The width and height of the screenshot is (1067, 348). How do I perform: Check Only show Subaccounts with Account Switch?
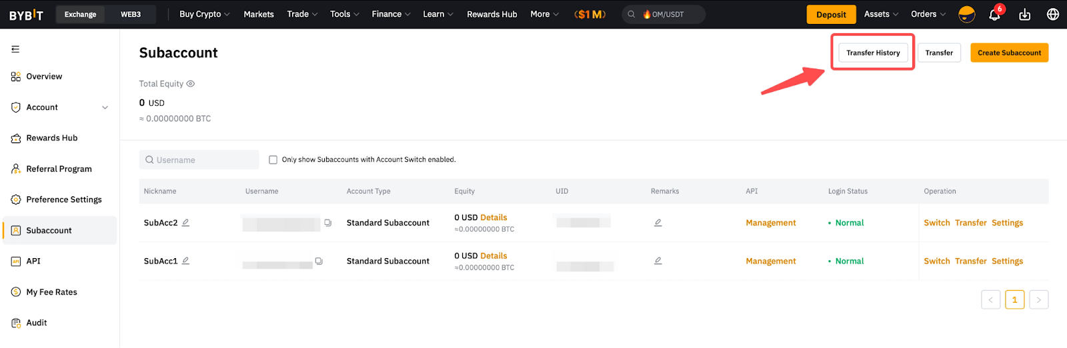pos(273,160)
